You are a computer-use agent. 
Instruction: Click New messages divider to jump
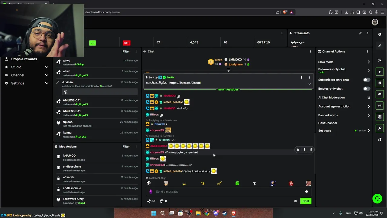228,90
